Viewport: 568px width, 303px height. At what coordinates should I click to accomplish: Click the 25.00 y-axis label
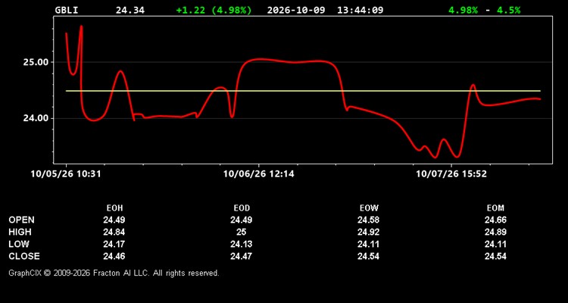(36, 62)
